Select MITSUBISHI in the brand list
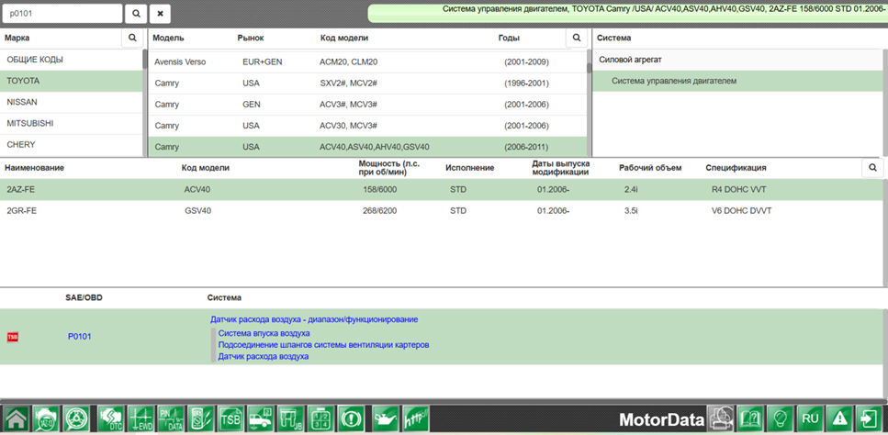Viewport: 888px width, 435px height. click(x=72, y=123)
